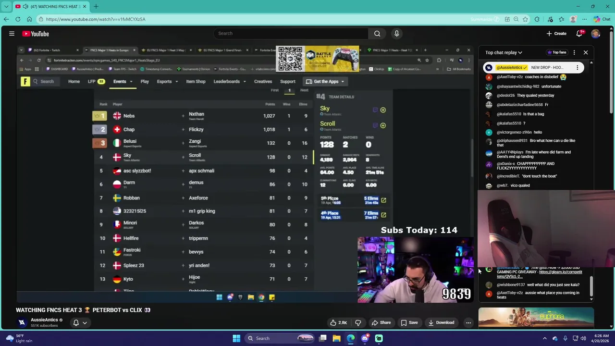The width and height of the screenshot is (615, 346).
Task: Go back with browser back arrow
Action: 6,19
